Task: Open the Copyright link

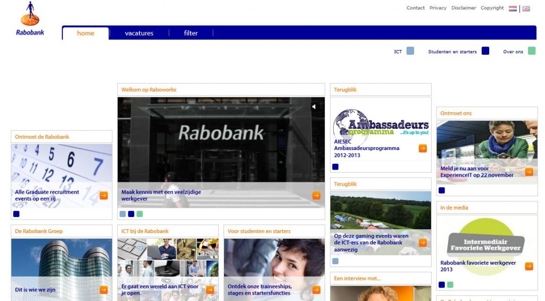Action: pyautogui.click(x=492, y=8)
